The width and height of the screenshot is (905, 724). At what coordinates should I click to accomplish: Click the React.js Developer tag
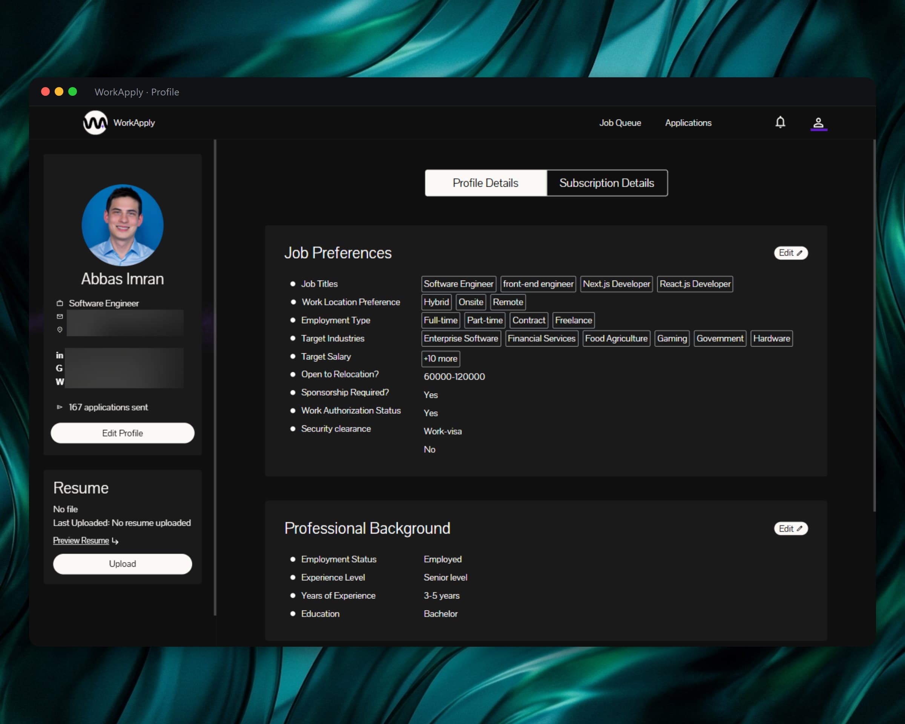point(695,284)
